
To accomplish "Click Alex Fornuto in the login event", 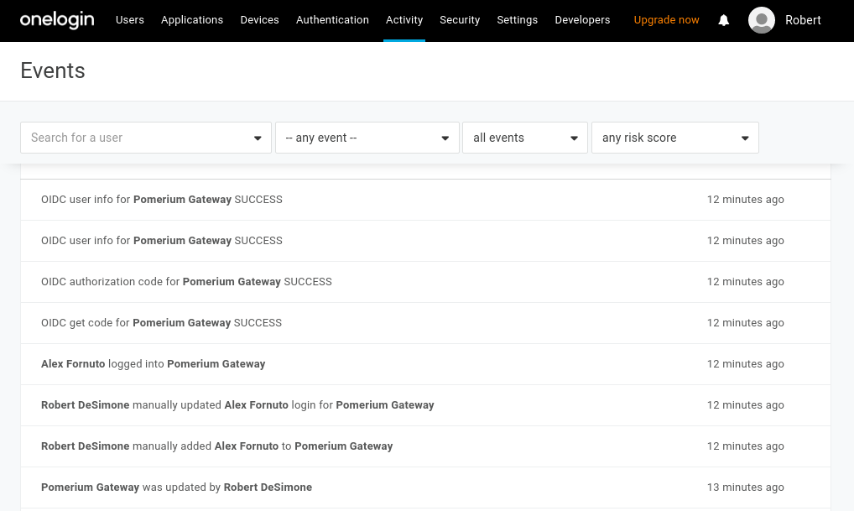I will click(73, 363).
